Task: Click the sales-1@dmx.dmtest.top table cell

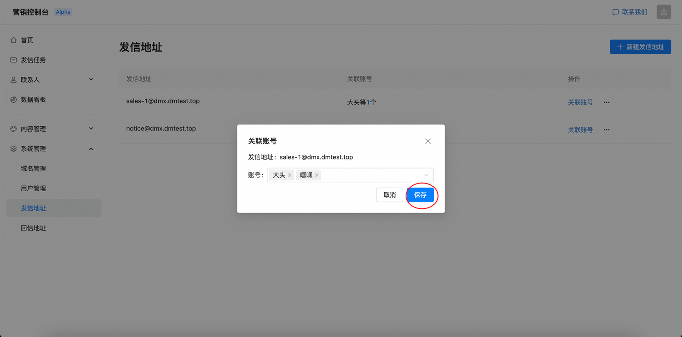Action: [x=163, y=101]
